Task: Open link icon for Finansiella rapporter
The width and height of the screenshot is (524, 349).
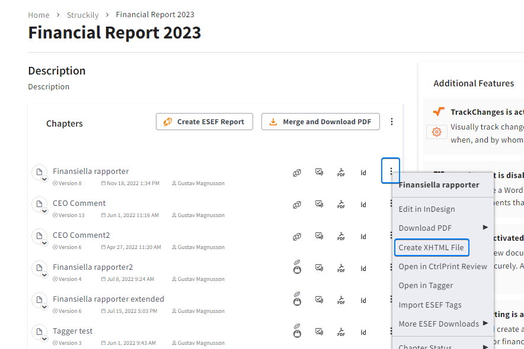Action: click(x=297, y=173)
